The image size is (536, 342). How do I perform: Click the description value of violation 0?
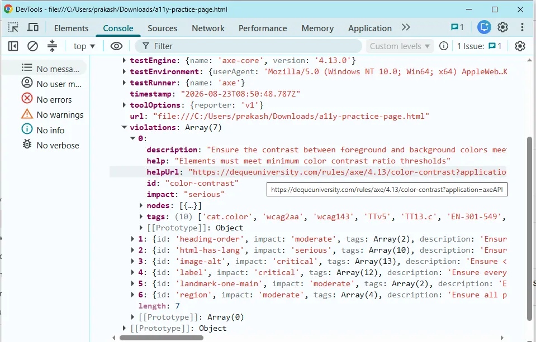(357, 150)
